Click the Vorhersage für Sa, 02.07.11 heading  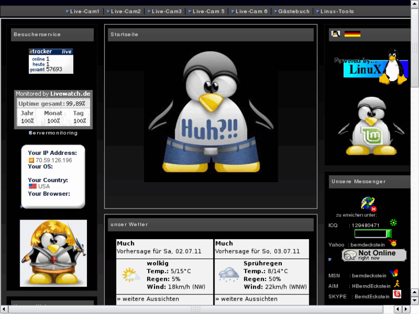tap(159, 251)
